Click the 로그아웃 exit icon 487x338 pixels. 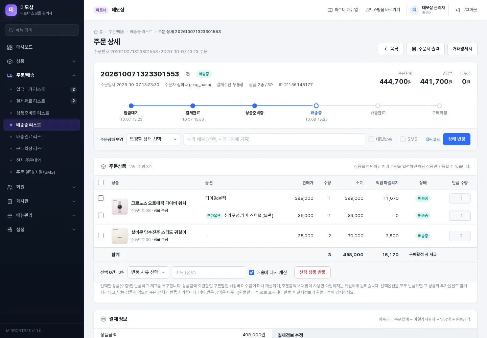[x=458, y=10]
